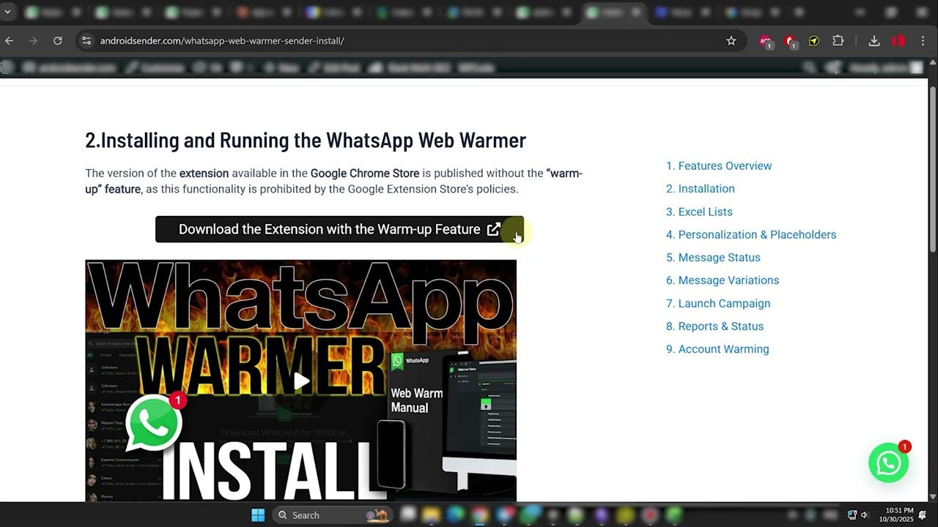Open the floating green WhatsApp chat button
Image resolution: width=938 pixels, height=527 pixels.
pyautogui.click(x=888, y=463)
